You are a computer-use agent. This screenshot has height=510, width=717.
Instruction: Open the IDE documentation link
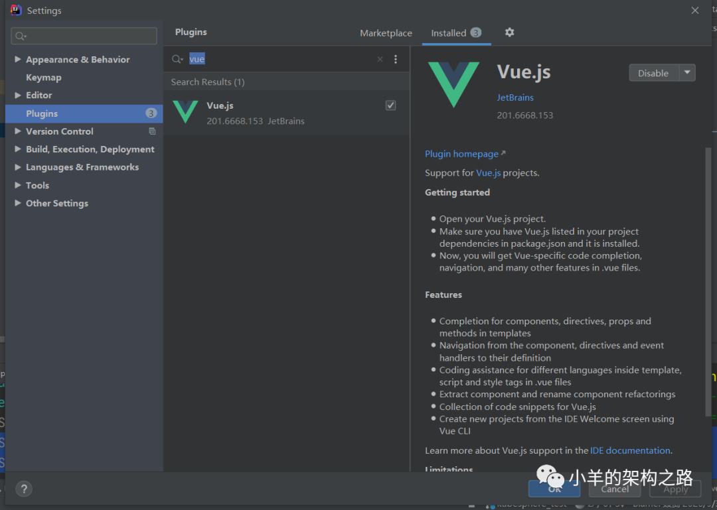[x=630, y=450]
